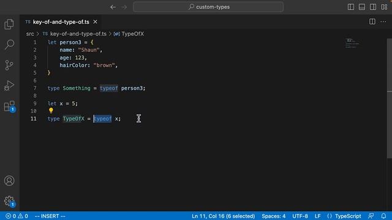Click the custom-types command center search box

point(208,7)
